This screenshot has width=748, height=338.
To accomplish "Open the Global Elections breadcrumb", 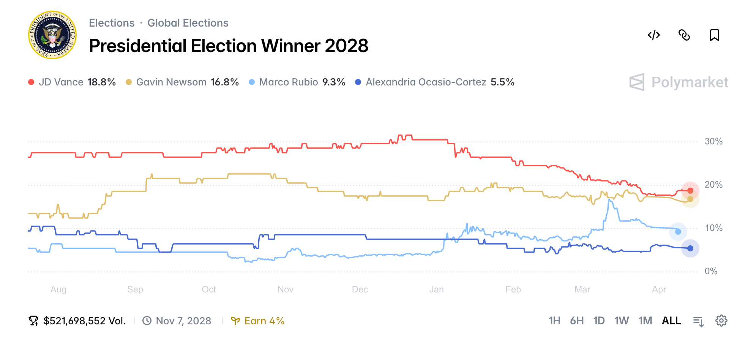I will click(188, 23).
